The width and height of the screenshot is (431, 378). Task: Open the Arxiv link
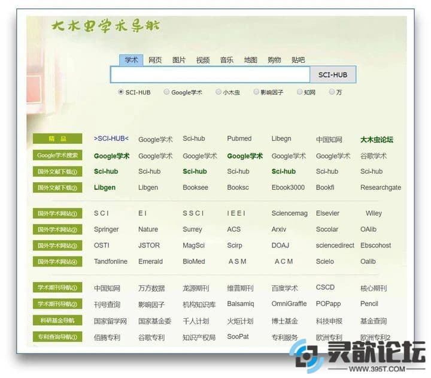pyautogui.click(x=279, y=229)
